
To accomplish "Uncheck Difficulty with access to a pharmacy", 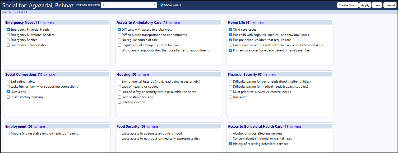I will pos(119,30).
